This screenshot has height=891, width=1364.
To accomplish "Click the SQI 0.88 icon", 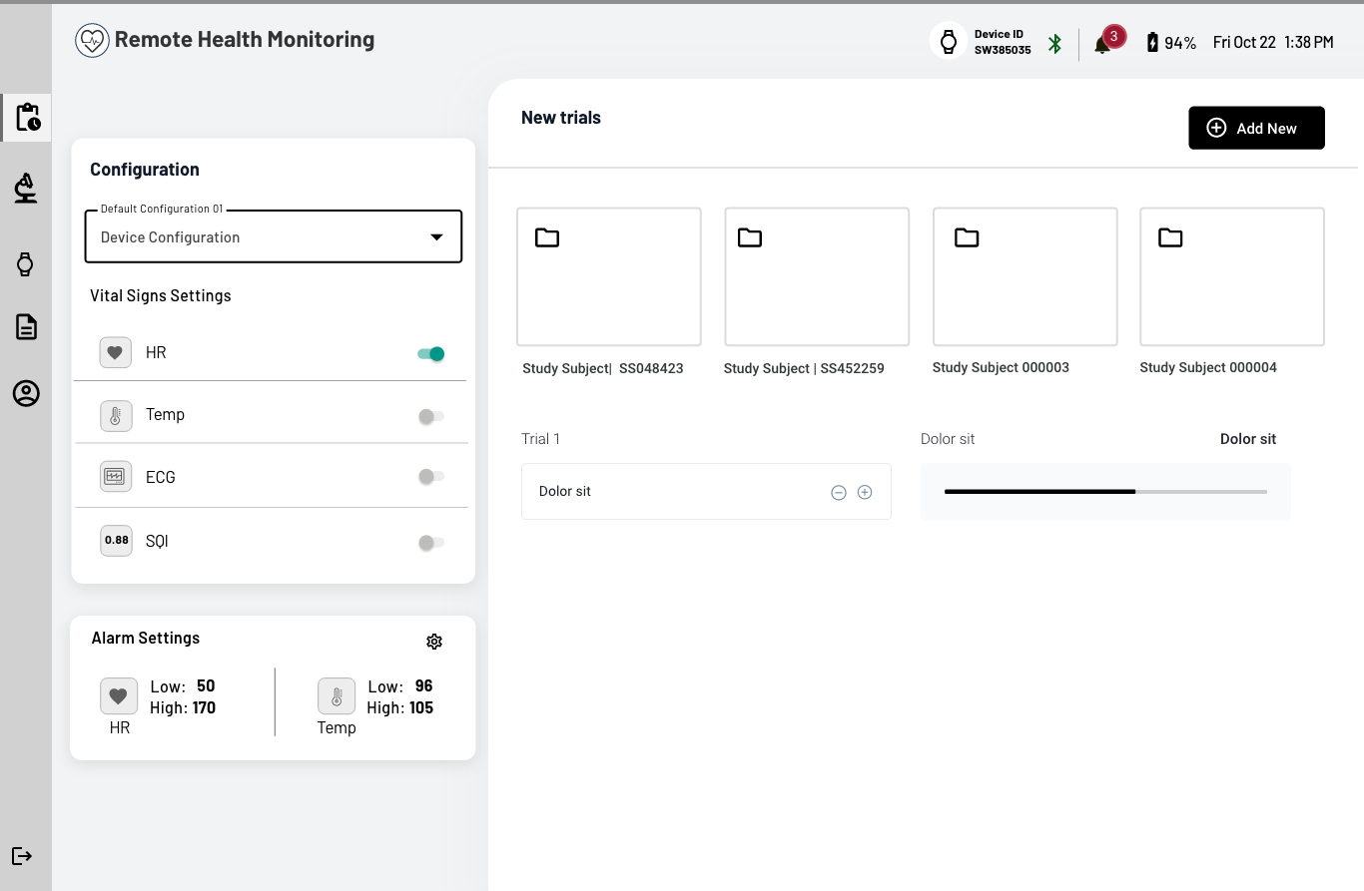I will pyautogui.click(x=117, y=541).
